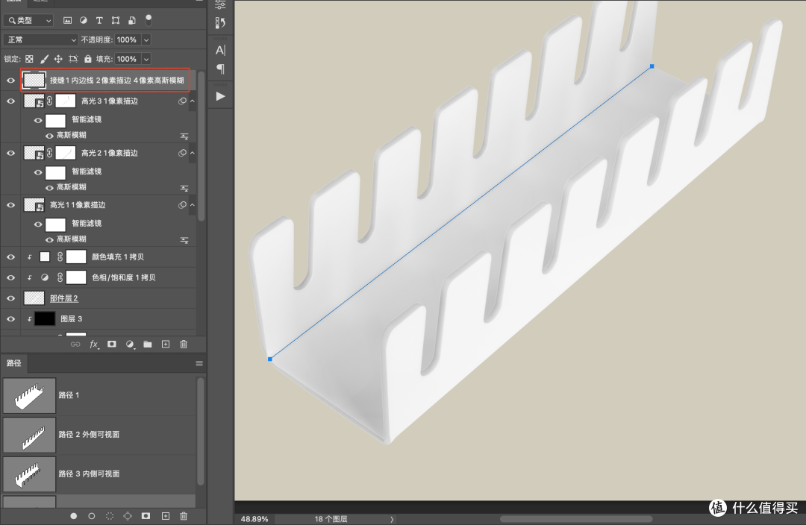Open the Paths panel menu
806x525 pixels.
click(199, 364)
